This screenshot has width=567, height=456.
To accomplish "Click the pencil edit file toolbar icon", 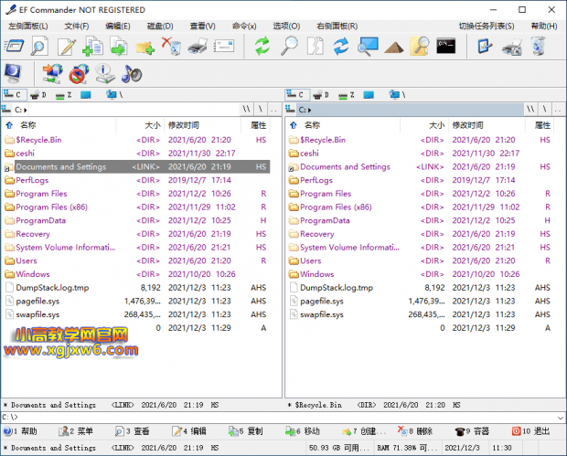I will 66,46.
